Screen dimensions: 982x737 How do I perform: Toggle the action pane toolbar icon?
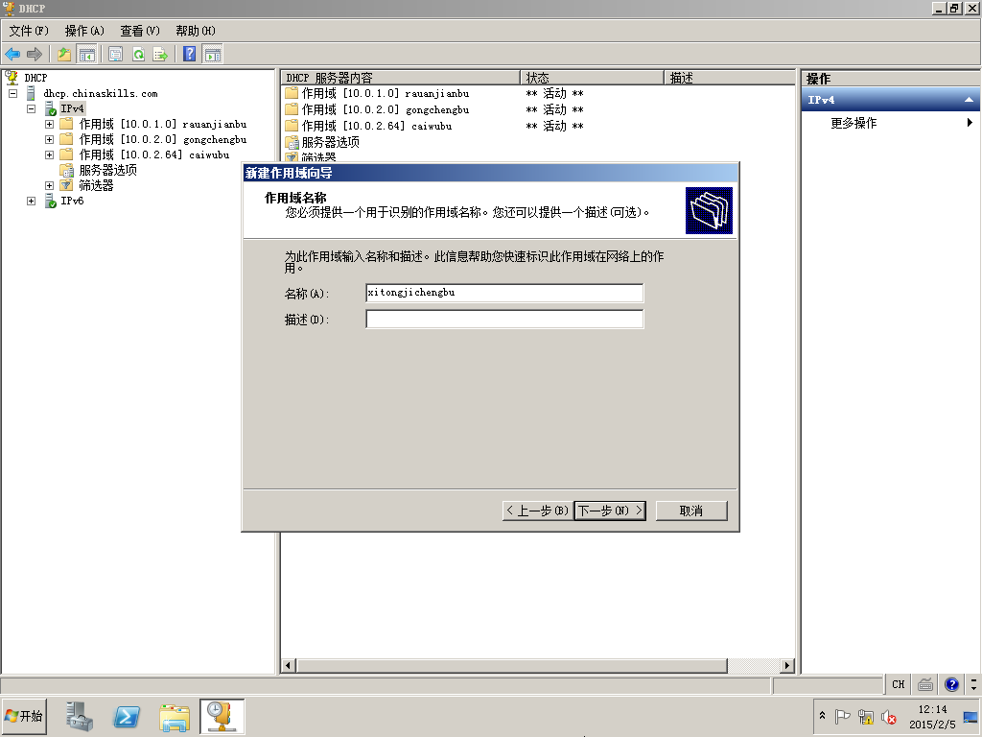pyautogui.click(x=212, y=55)
